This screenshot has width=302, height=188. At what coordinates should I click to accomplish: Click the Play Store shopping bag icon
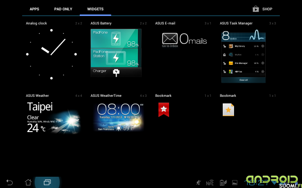(256, 9)
